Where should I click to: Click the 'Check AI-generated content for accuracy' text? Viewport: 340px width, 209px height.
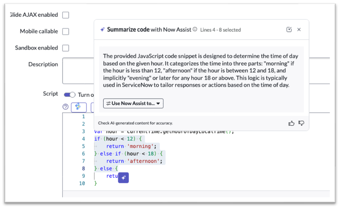[135, 123]
